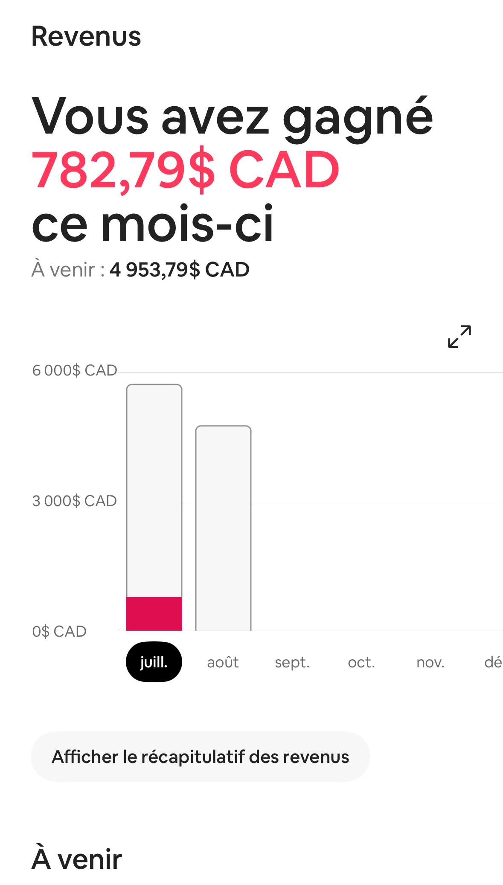Expand the earnings chart to fullscreen
The width and height of the screenshot is (503, 885).
point(459,337)
